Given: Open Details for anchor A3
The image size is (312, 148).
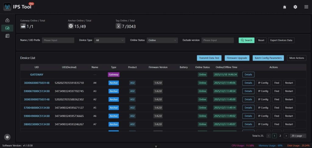Looking at the screenshot, I should click(248, 91).
